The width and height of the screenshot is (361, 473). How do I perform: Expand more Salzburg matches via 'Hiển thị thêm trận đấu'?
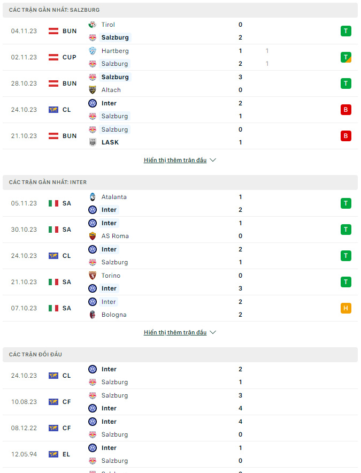tap(175, 160)
